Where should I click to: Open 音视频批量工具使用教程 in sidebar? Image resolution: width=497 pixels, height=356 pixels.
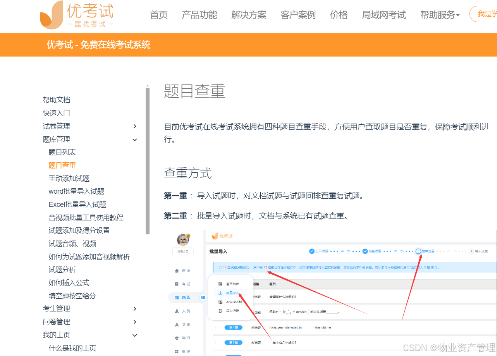[x=86, y=218]
